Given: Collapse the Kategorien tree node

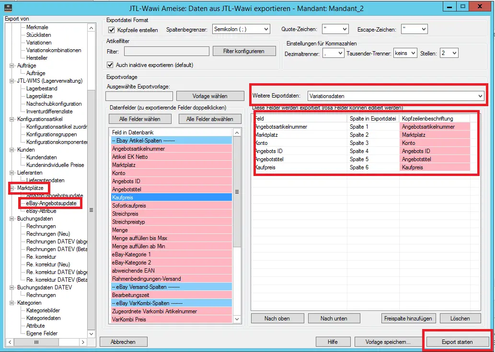Looking at the screenshot, I should [x=12, y=303].
